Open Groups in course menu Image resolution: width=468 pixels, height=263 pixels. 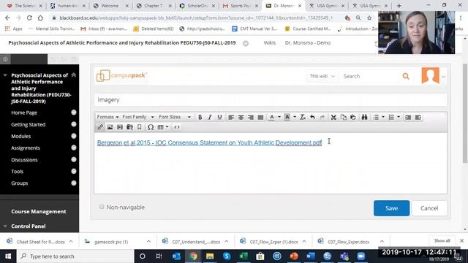20,183
